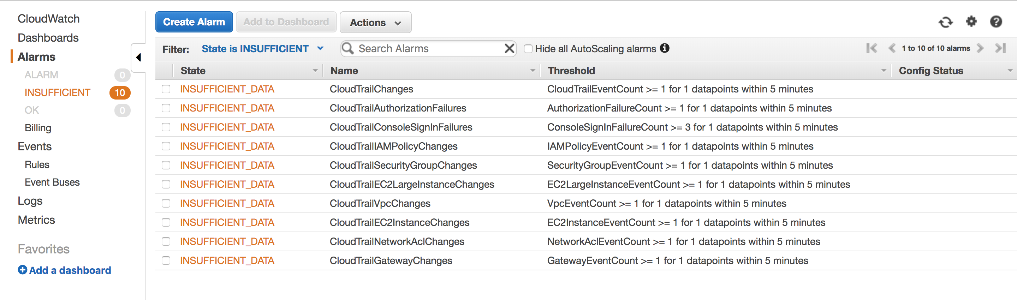Screen dimensions: 1017x300
Task: Click the AutoScaling info icon
Action: [665, 48]
